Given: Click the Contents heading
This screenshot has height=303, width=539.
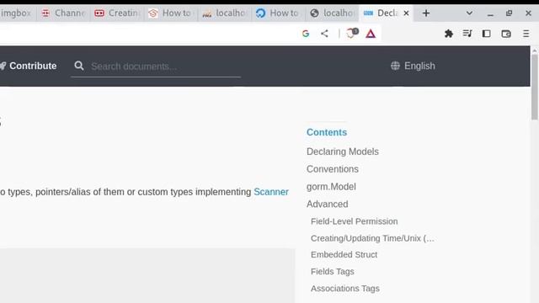Looking at the screenshot, I should (327, 132).
